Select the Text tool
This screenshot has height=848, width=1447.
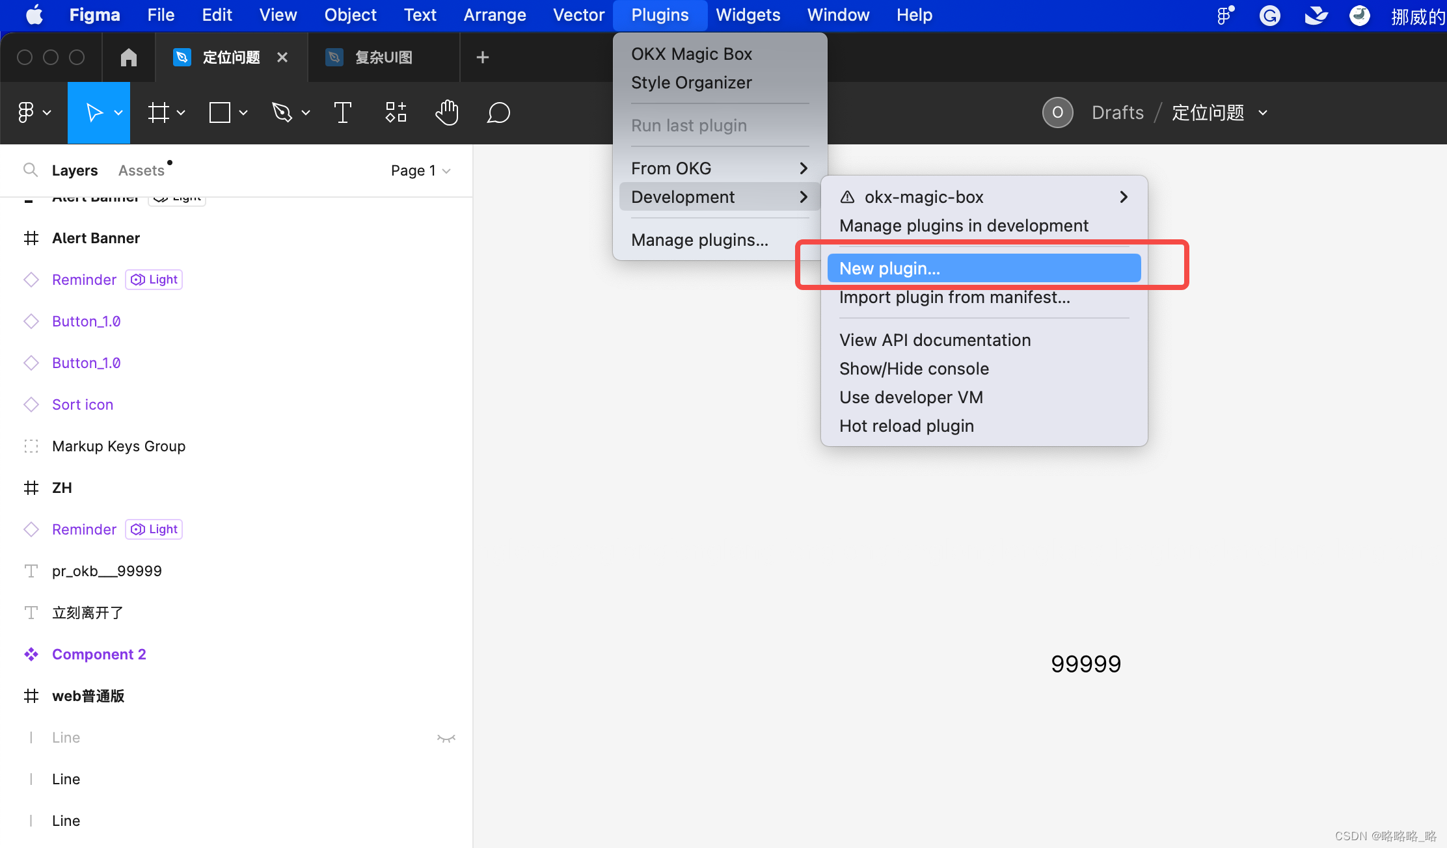tap(343, 113)
